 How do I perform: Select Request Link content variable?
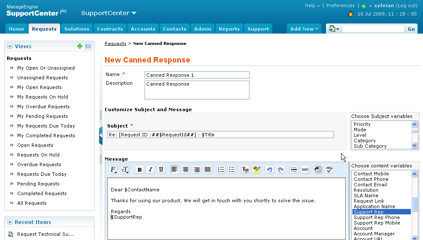click(x=369, y=201)
